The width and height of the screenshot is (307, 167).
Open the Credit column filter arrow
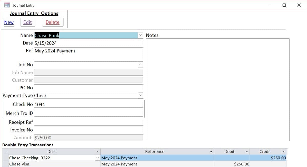(x=283, y=152)
